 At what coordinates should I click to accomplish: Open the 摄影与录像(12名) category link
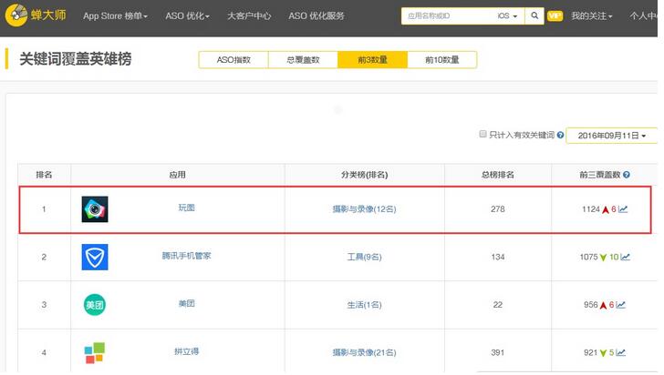click(x=364, y=208)
